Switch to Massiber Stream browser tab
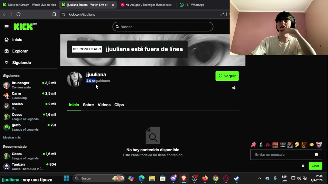 [x=29, y=5]
